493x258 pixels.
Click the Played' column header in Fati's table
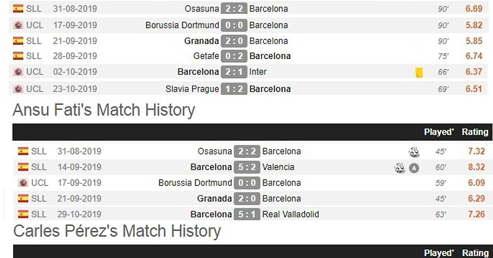[439, 132]
